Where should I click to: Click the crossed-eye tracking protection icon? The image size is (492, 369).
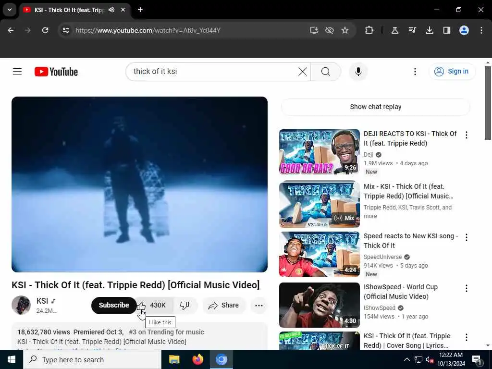pyautogui.click(x=330, y=30)
